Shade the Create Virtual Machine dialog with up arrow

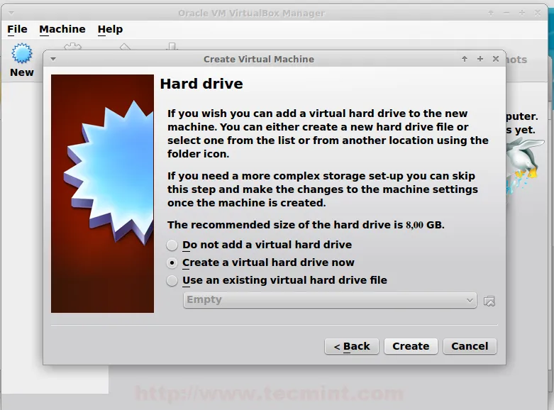pos(465,59)
